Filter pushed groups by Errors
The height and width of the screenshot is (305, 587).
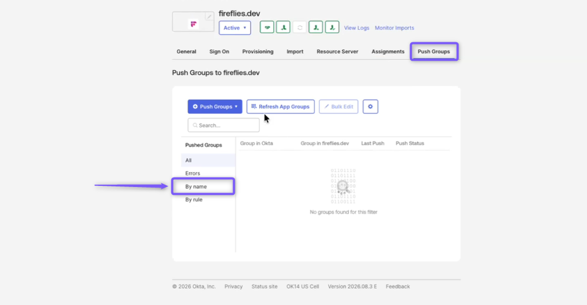(208, 173)
